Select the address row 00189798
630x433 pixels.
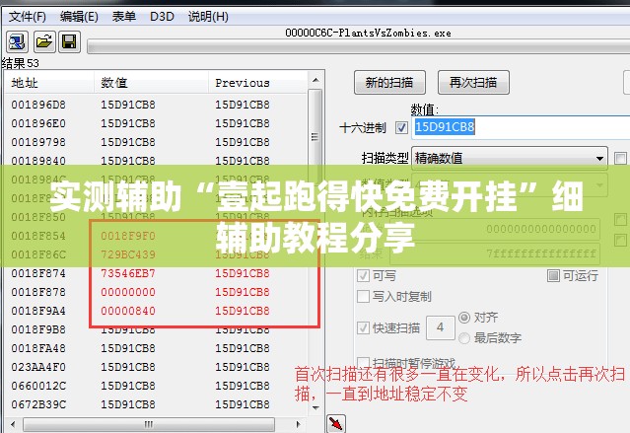point(156,142)
